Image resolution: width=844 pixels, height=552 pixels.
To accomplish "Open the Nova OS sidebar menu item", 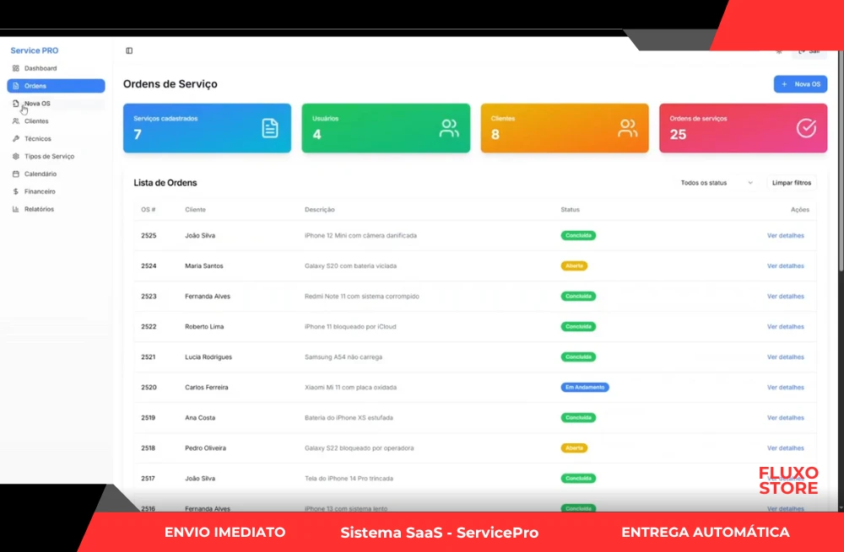I will pos(37,104).
